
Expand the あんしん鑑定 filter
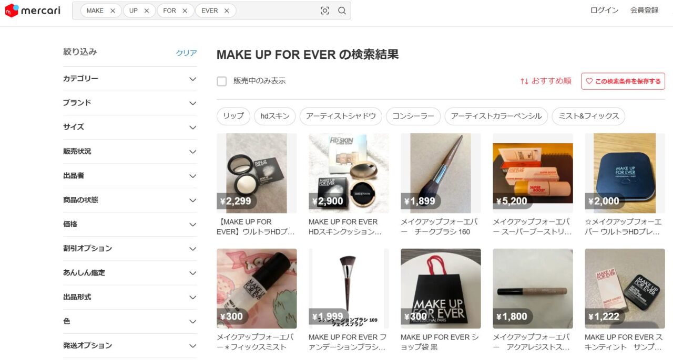130,273
